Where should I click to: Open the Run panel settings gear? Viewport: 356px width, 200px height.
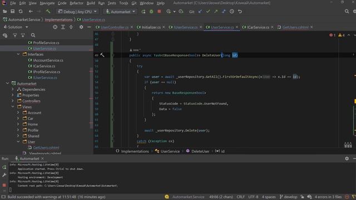347,158
